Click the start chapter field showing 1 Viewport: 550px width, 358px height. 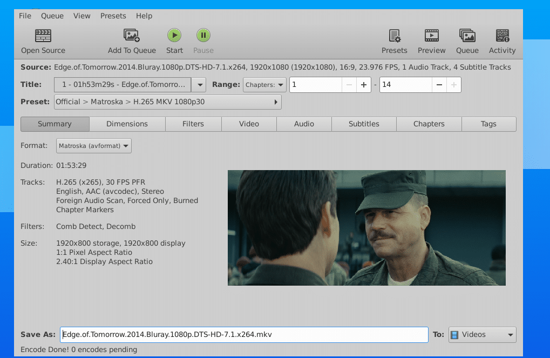click(x=315, y=85)
